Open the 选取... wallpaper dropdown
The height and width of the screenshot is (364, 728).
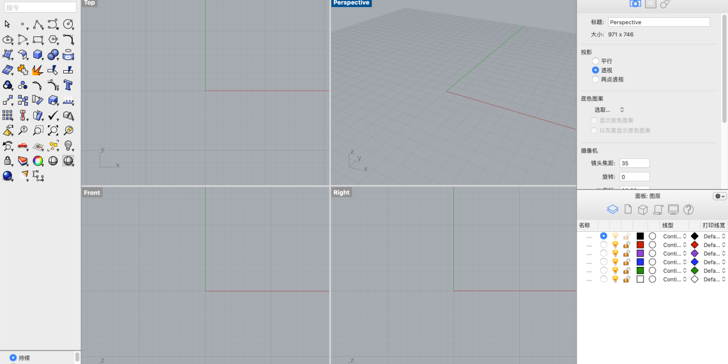(609, 110)
